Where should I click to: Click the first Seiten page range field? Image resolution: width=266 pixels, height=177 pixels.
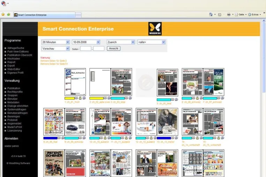pos(86,49)
